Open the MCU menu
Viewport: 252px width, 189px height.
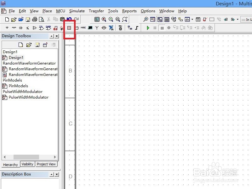click(60, 11)
